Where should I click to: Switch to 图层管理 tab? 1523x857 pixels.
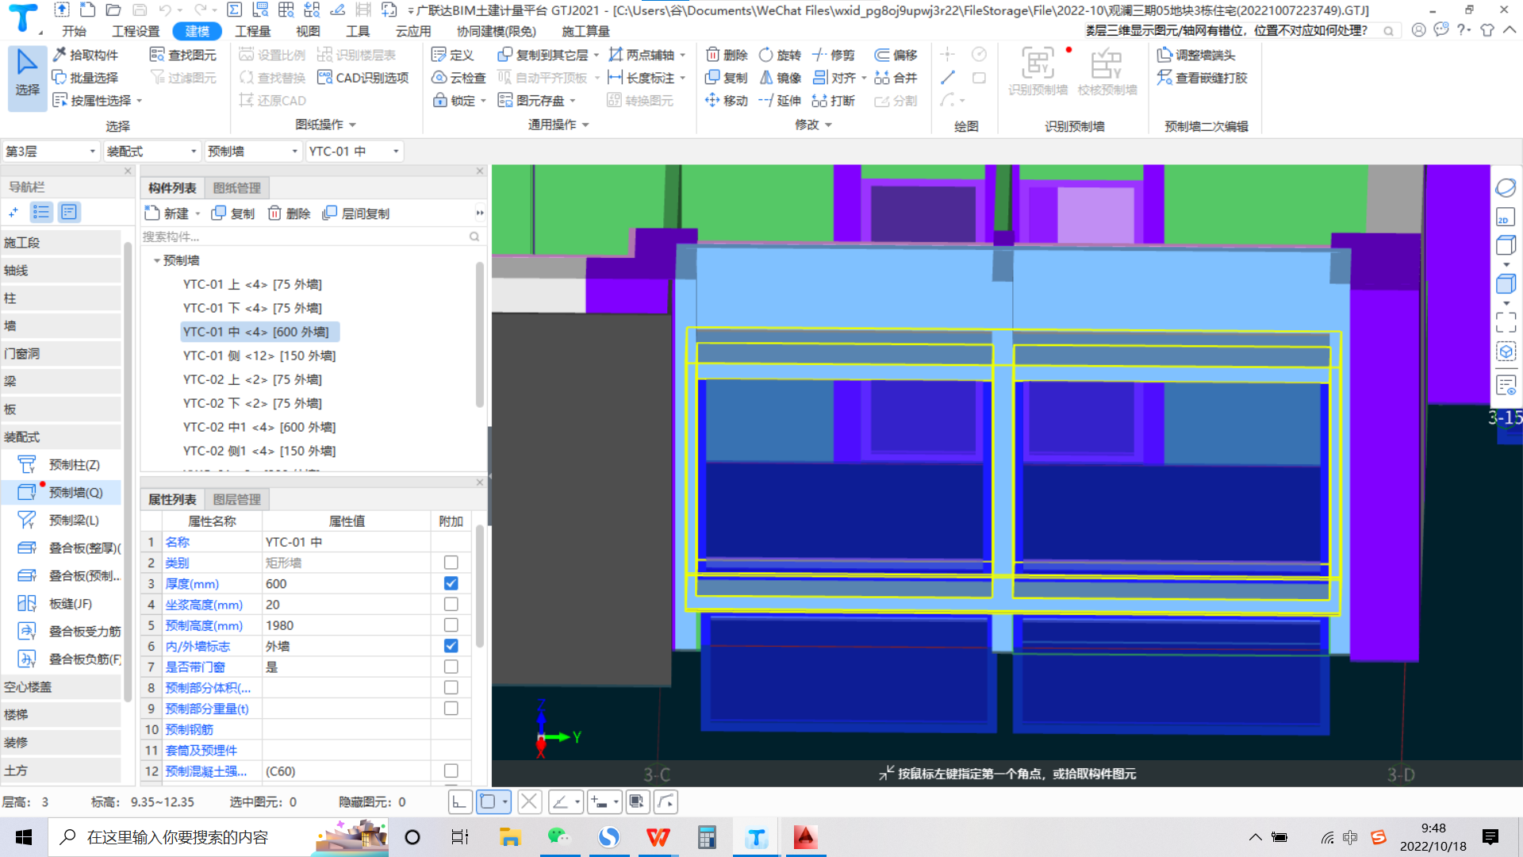[237, 499]
